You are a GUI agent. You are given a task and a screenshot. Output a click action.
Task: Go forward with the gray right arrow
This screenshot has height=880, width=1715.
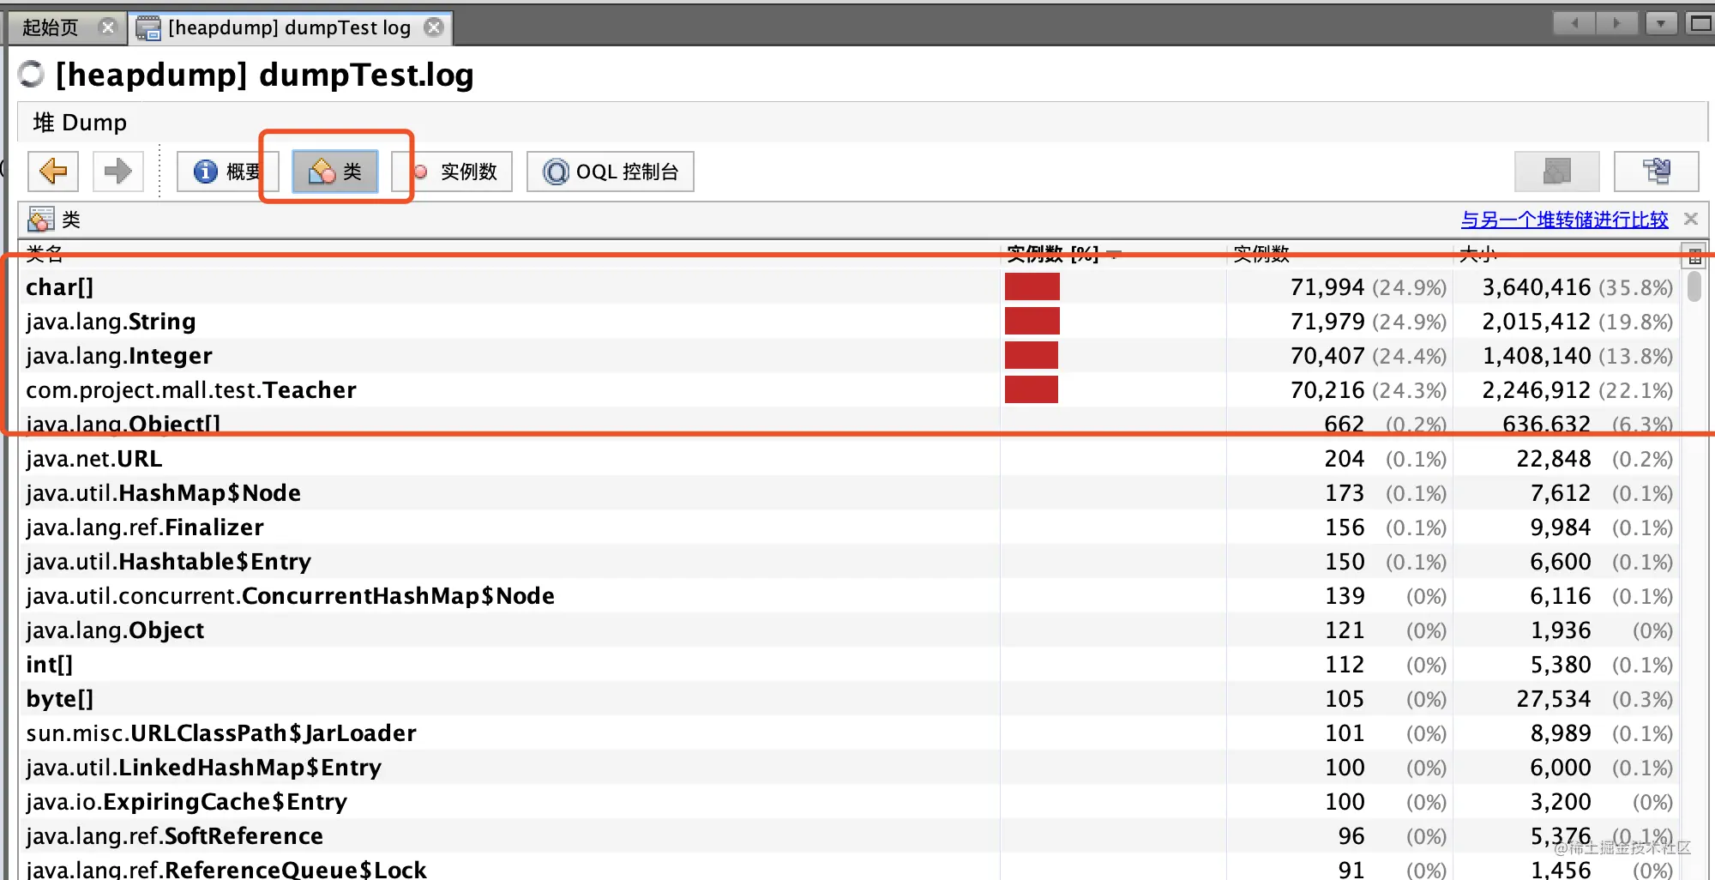click(117, 172)
